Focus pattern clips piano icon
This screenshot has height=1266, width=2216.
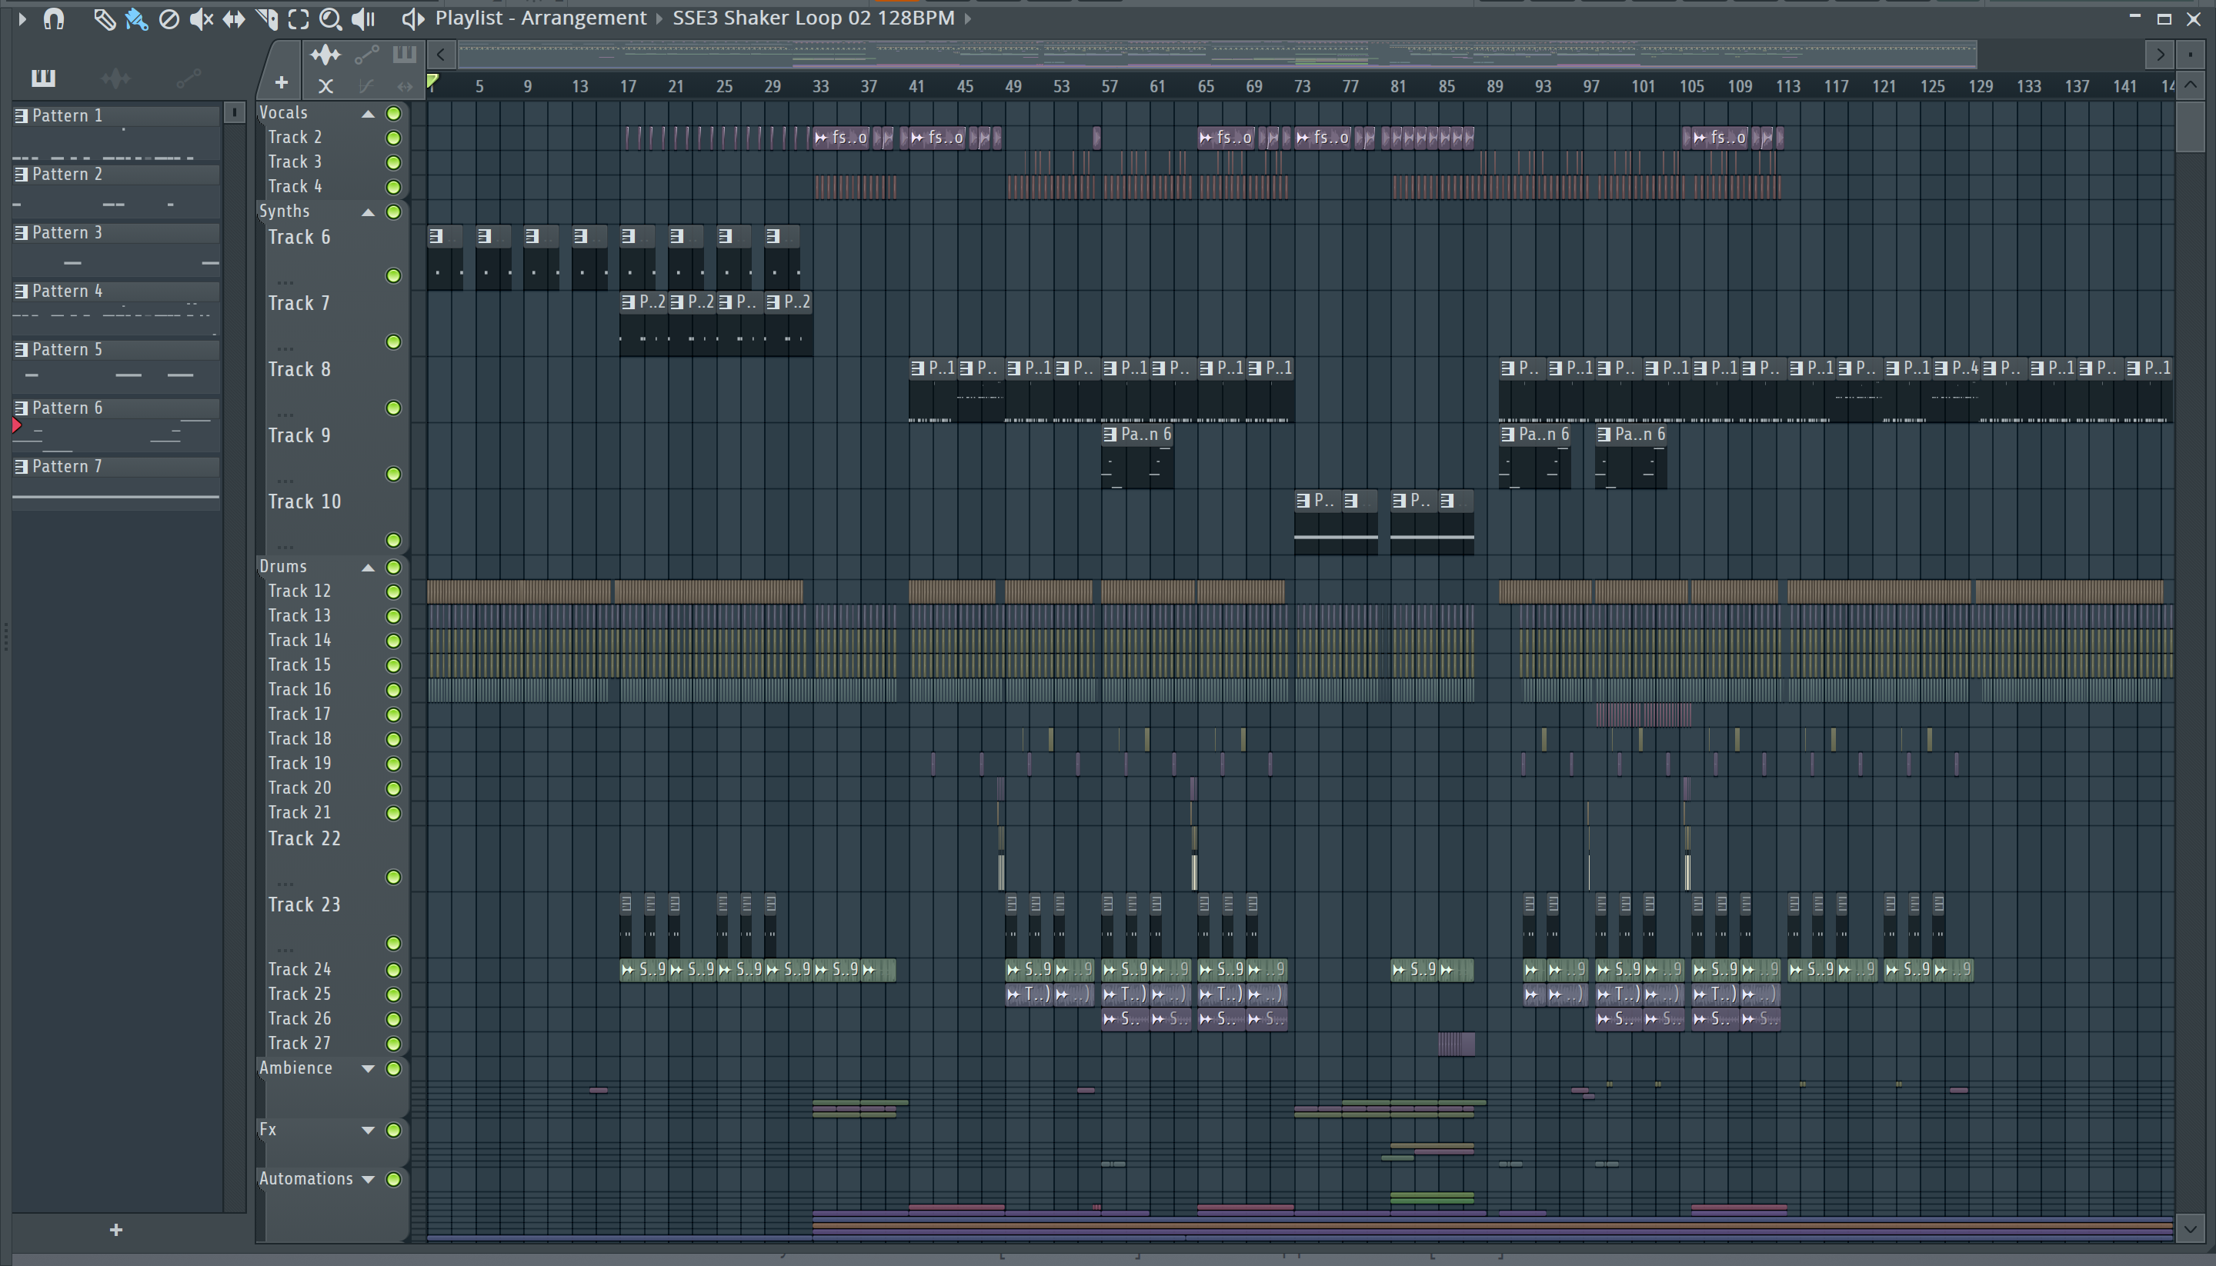(403, 55)
